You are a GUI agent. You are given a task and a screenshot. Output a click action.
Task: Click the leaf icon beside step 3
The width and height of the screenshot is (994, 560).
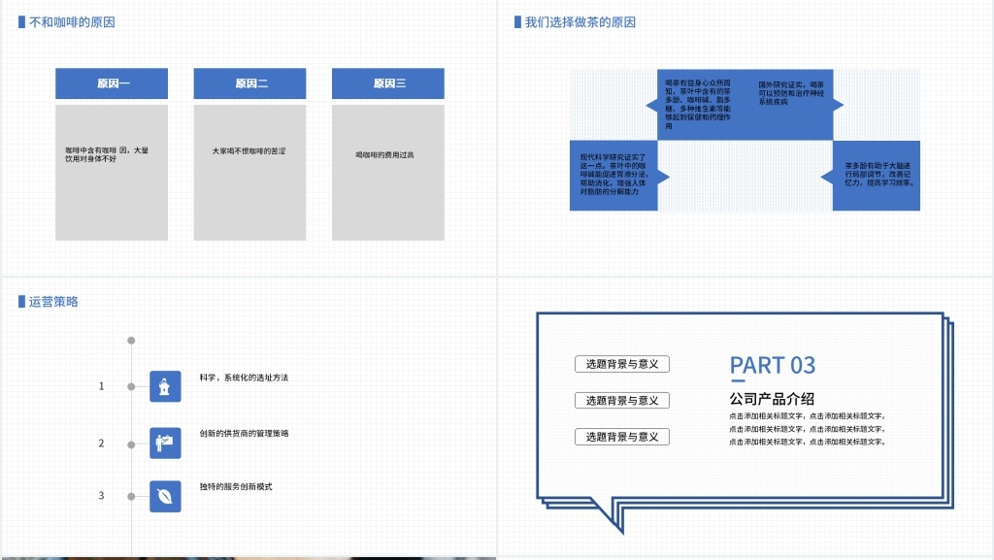click(x=165, y=496)
